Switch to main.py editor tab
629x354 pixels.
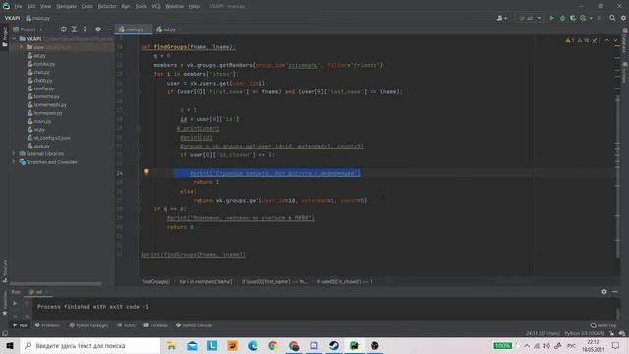[x=134, y=29]
